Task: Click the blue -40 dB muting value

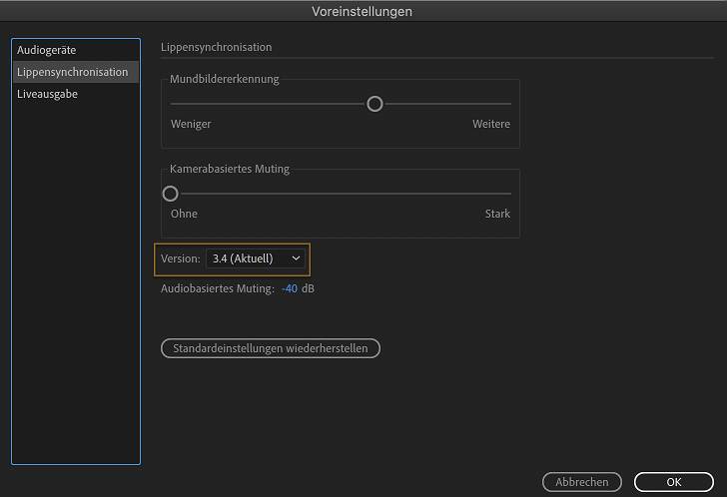Action: [x=290, y=288]
